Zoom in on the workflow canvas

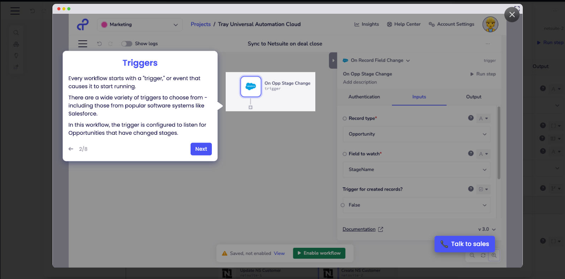(x=494, y=255)
